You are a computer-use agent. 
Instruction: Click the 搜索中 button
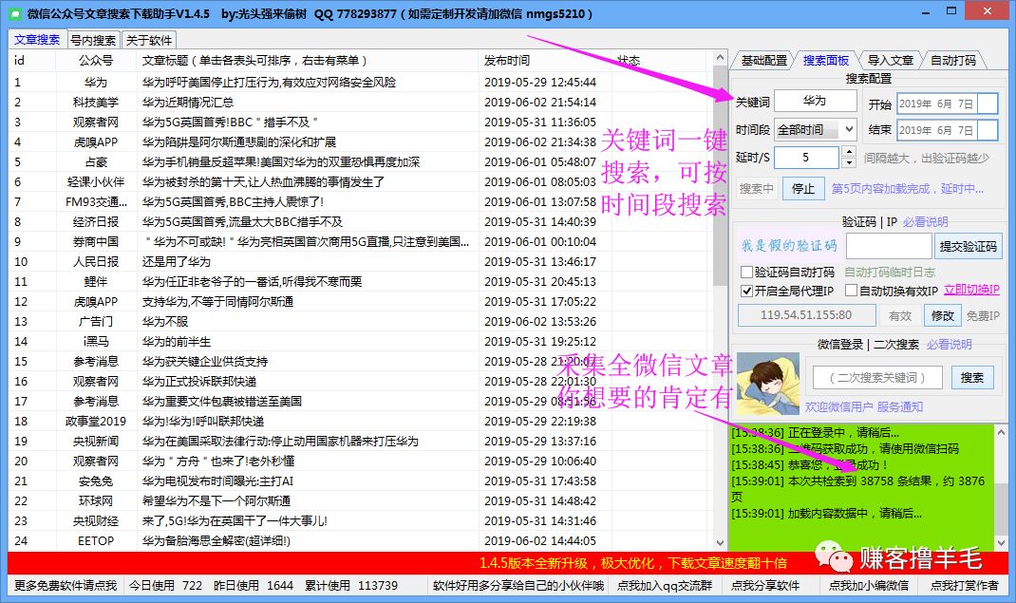(757, 188)
